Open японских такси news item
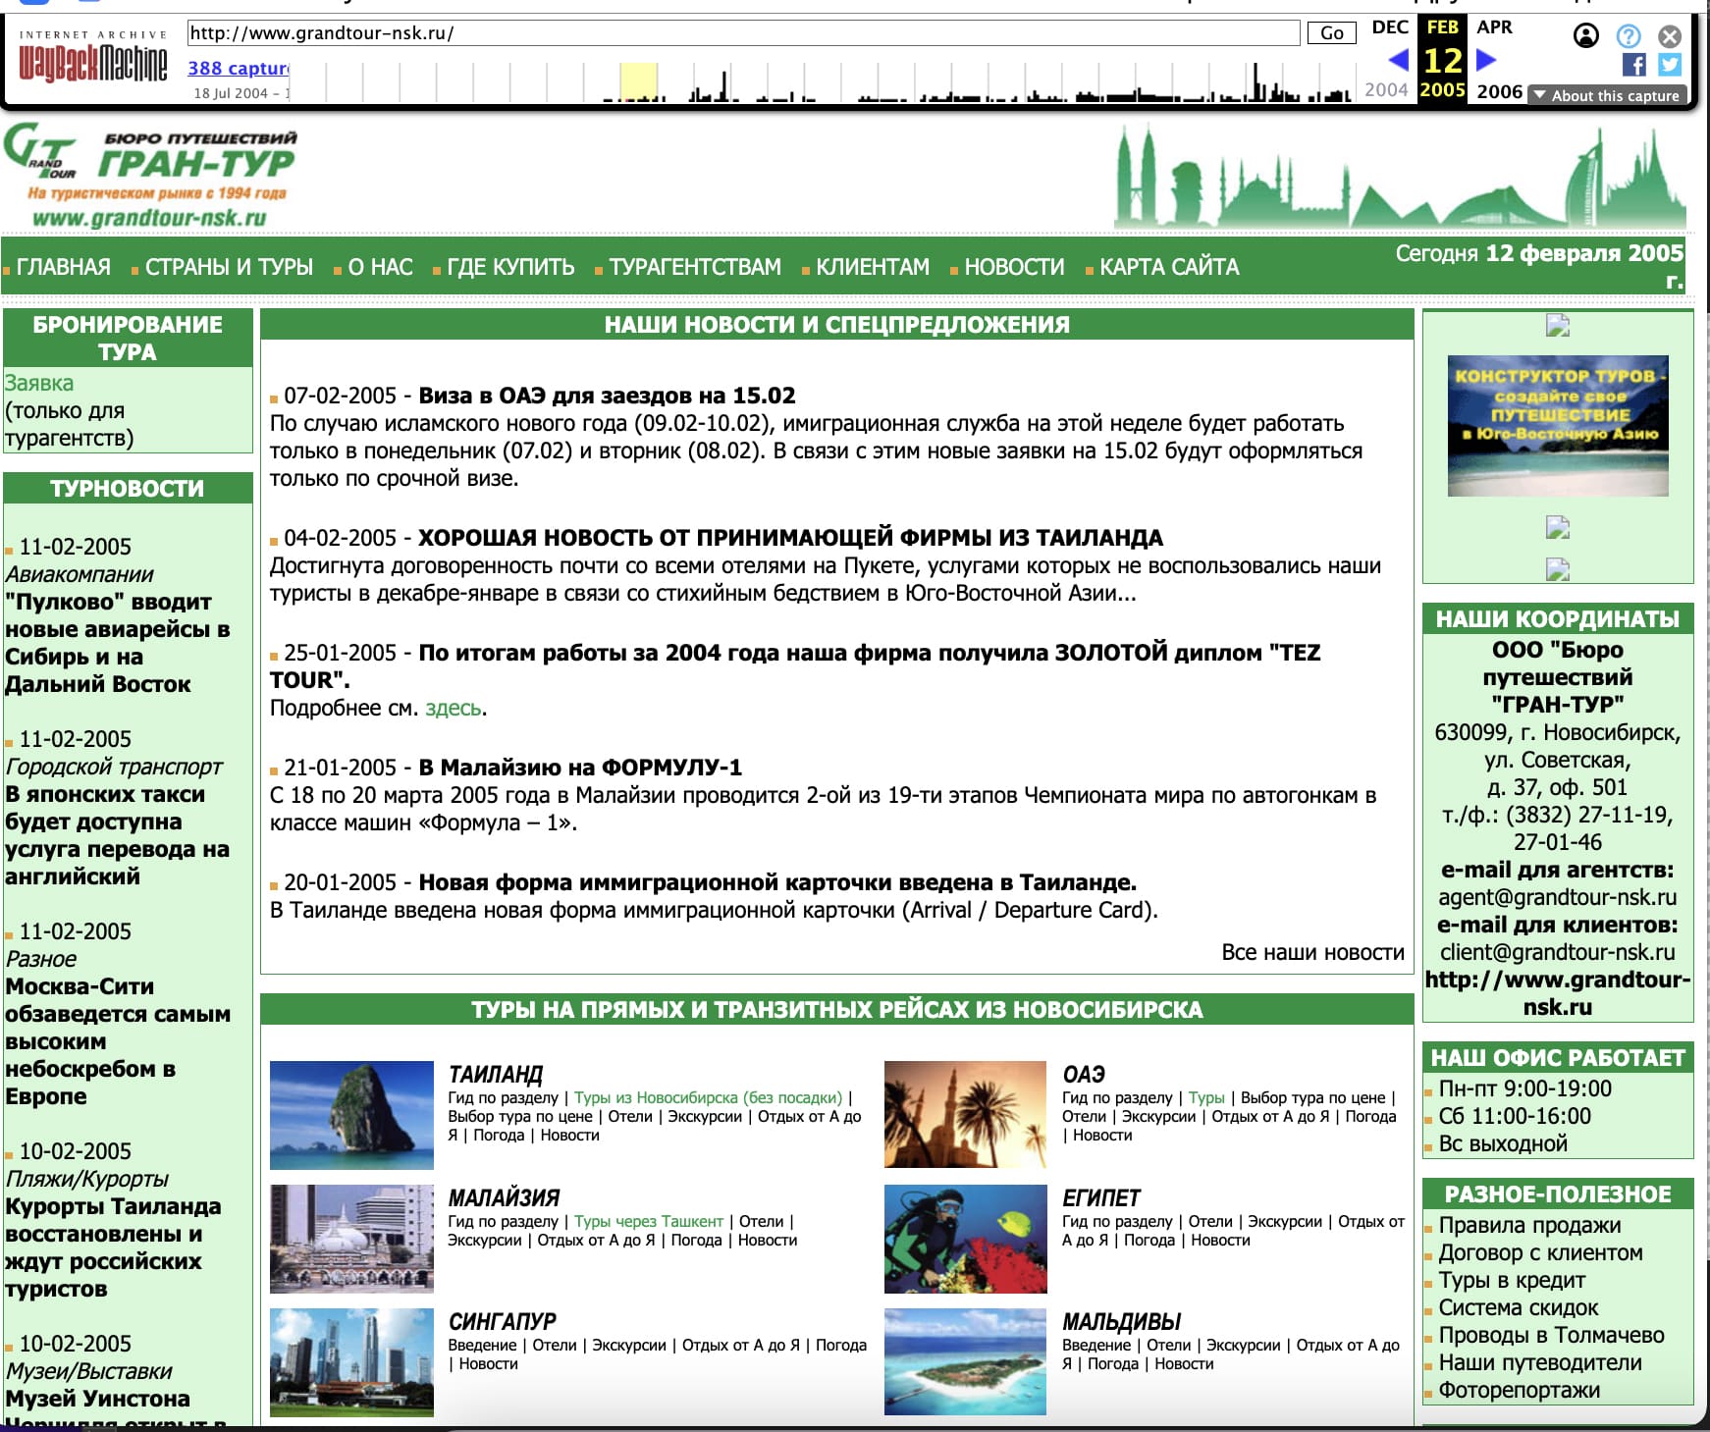 117,835
